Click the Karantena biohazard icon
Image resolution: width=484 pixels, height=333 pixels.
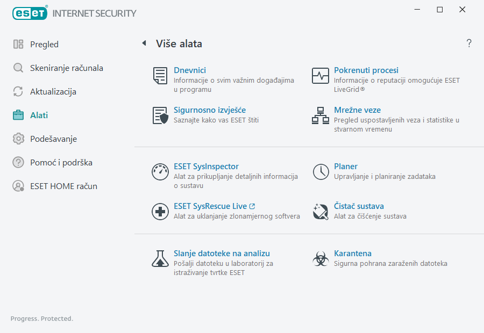coord(321,259)
